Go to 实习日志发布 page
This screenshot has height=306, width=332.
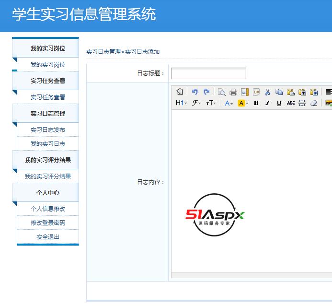point(48,129)
